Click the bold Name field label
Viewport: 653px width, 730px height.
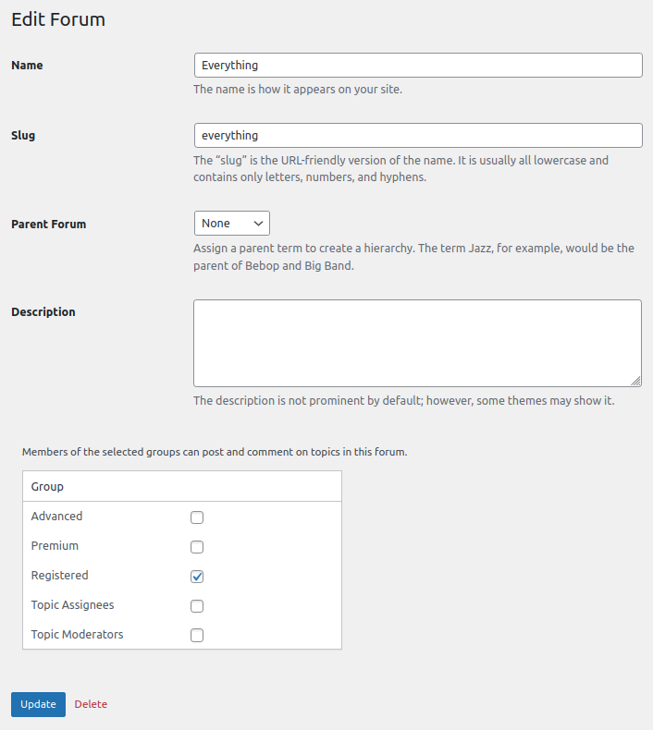[x=27, y=66]
